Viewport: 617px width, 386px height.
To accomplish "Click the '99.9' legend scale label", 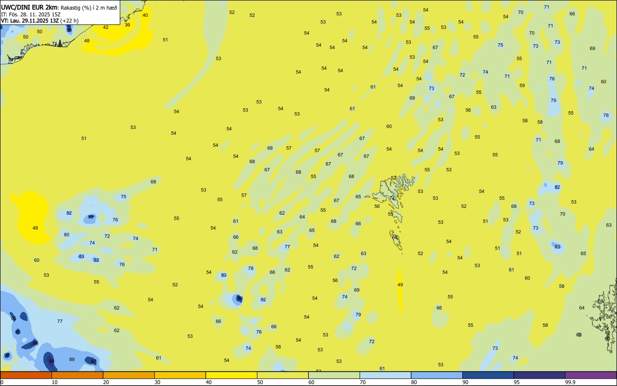I will pos(570,382).
